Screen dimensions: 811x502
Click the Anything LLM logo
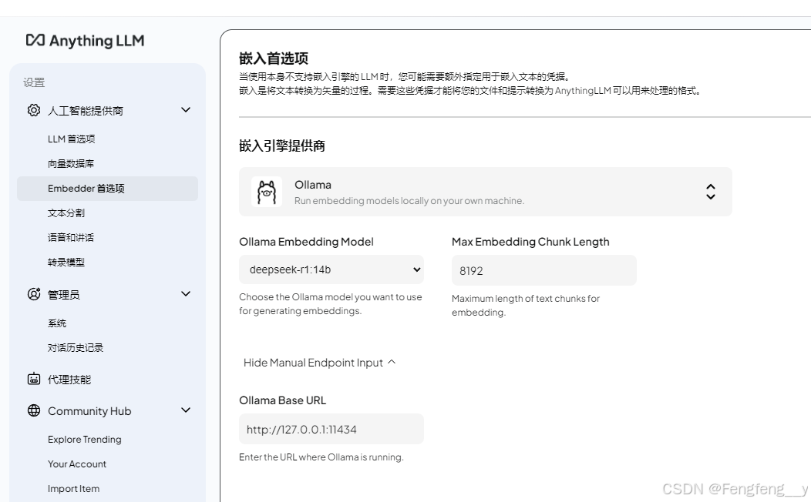86,41
